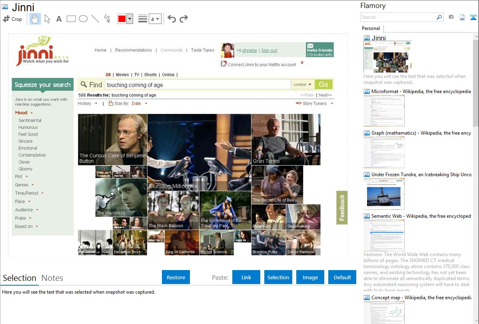Redo the last undone action
Screen dimensions: 479x324
(x=184, y=19)
